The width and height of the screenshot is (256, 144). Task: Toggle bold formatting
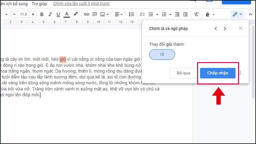point(42,14)
